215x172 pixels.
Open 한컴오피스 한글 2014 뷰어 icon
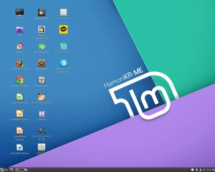64,63
